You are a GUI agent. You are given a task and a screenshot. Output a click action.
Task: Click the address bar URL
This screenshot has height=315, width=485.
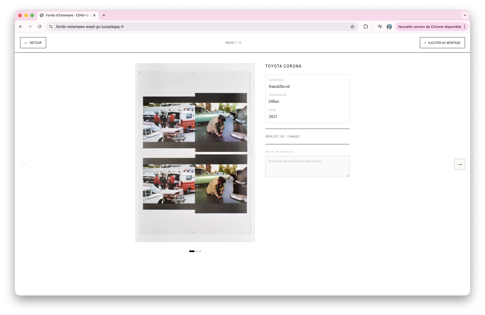click(x=90, y=27)
